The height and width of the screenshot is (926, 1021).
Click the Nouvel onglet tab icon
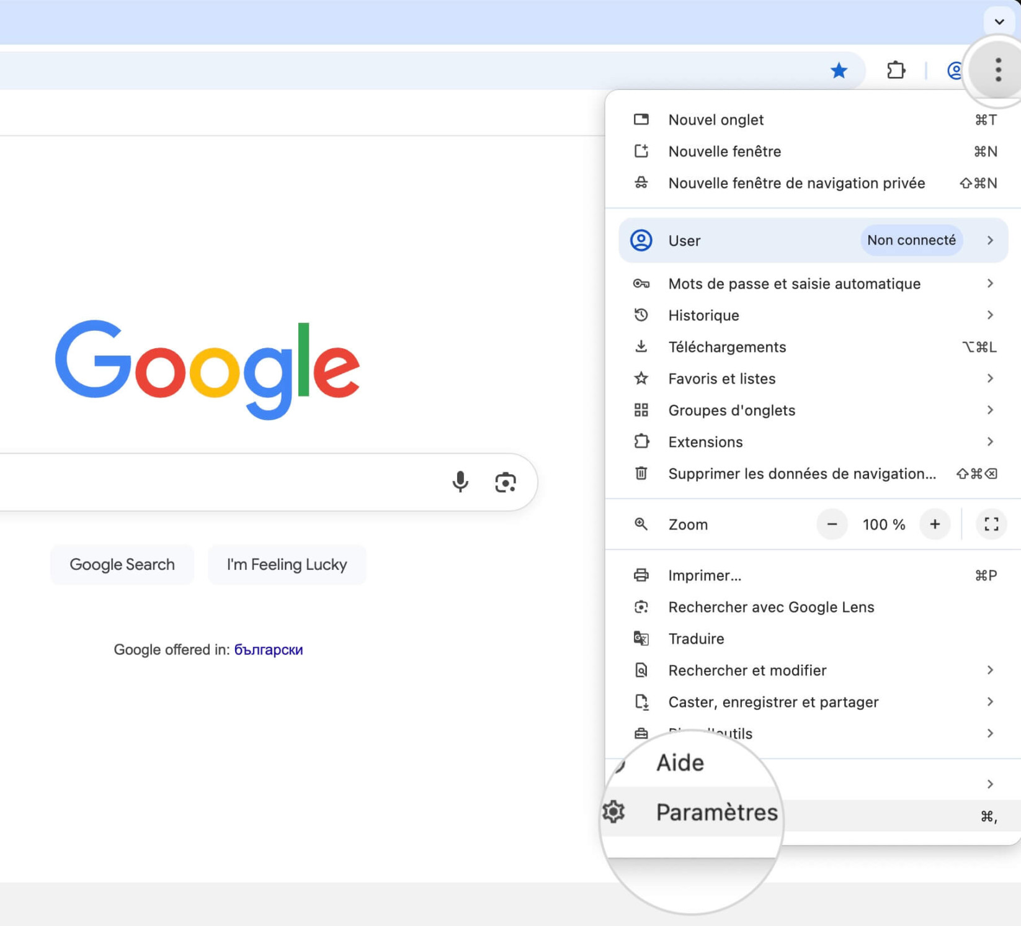click(641, 120)
